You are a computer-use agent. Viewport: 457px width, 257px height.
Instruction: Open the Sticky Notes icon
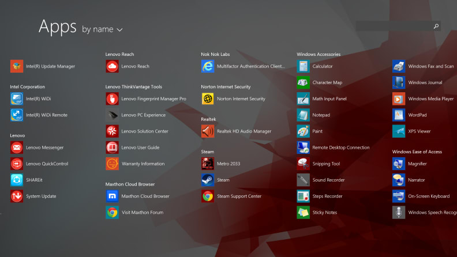click(303, 213)
